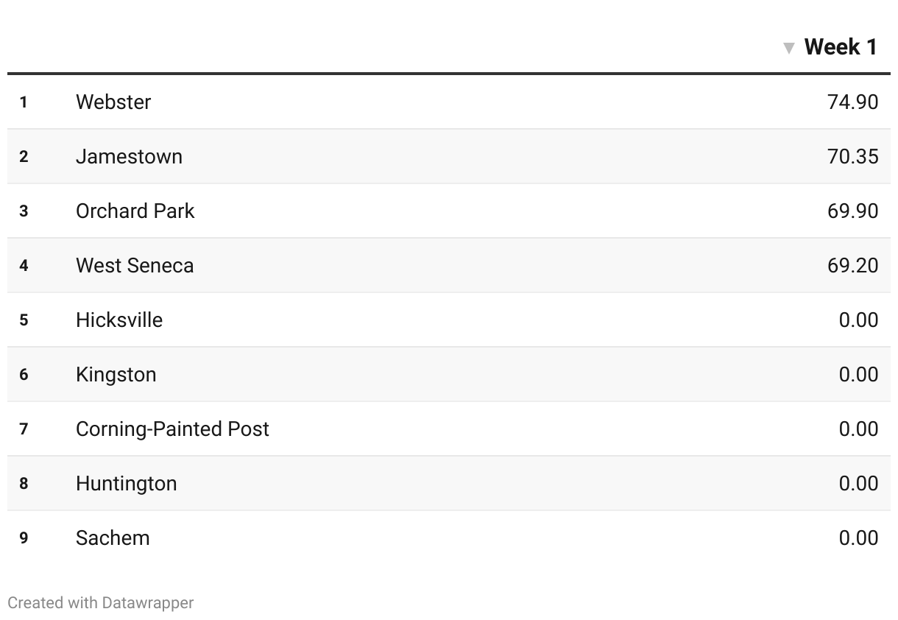The image size is (898, 620).
Task: Select the Huntington team name
Action: [127, 483]
